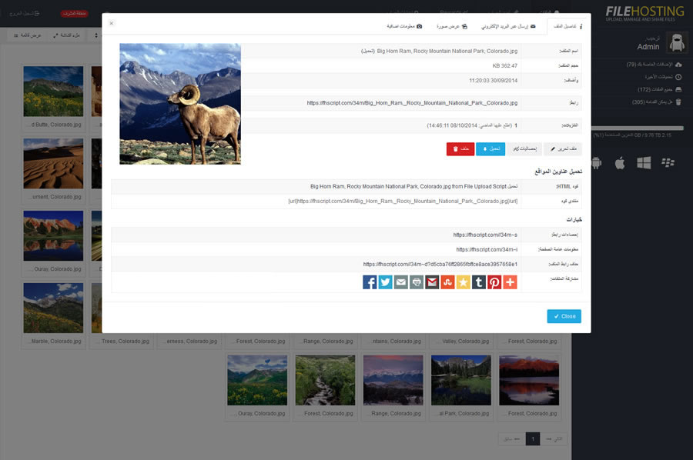Screen dimensions: 693x460
Task: Click the Admin avatar image in the sidebar
Action: (x=677, y=43)
